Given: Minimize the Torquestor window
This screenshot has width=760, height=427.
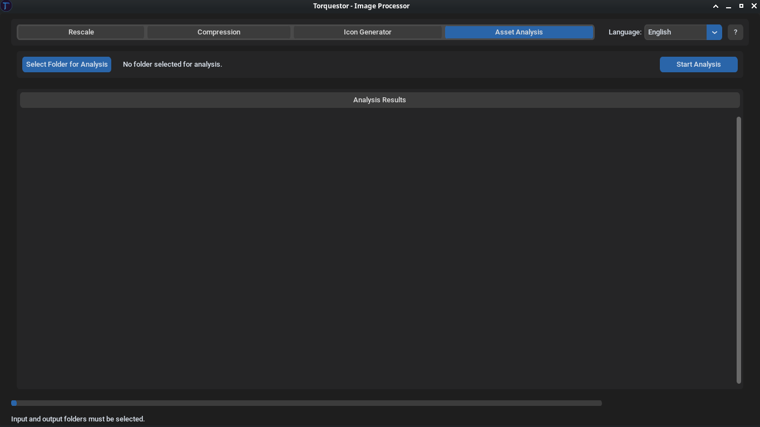Looking at the screenshot, I should click(x=728, y=6).
